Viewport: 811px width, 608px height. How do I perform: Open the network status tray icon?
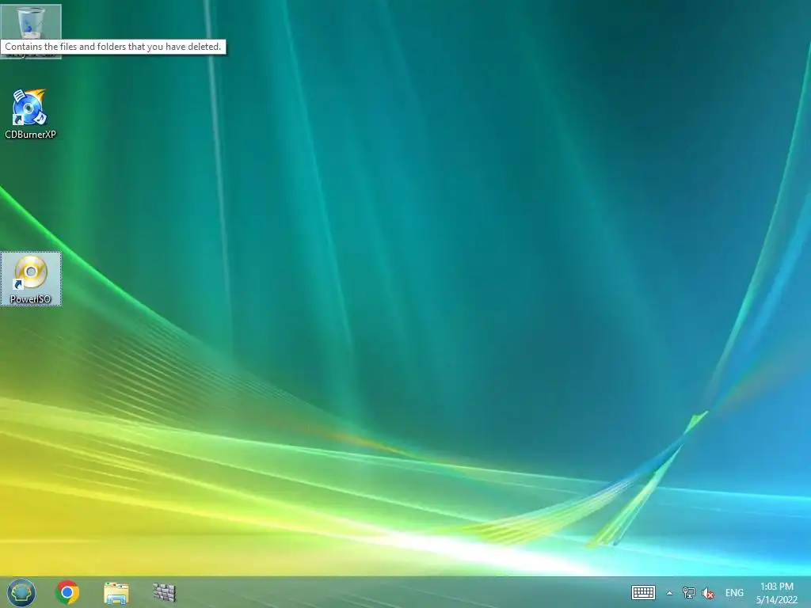click(x=688, y=592)
